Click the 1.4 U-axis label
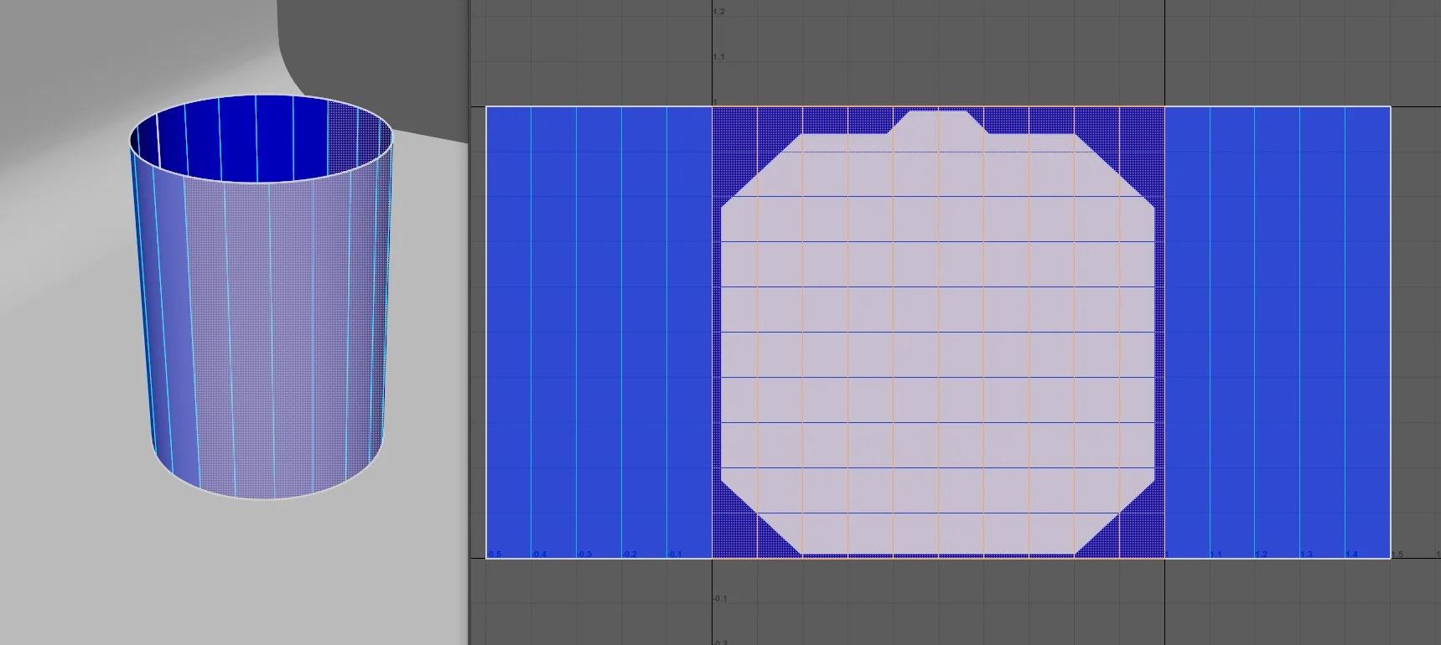1441x645 pixels. [1350, 555]
